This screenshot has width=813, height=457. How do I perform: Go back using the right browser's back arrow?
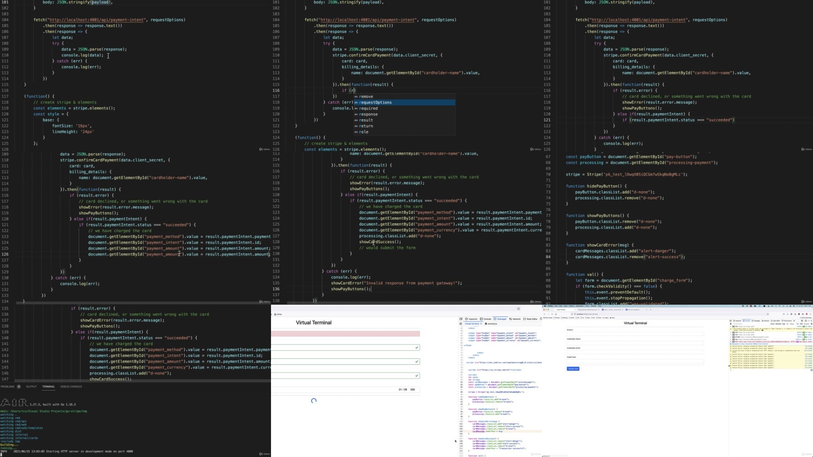[544, 314]
